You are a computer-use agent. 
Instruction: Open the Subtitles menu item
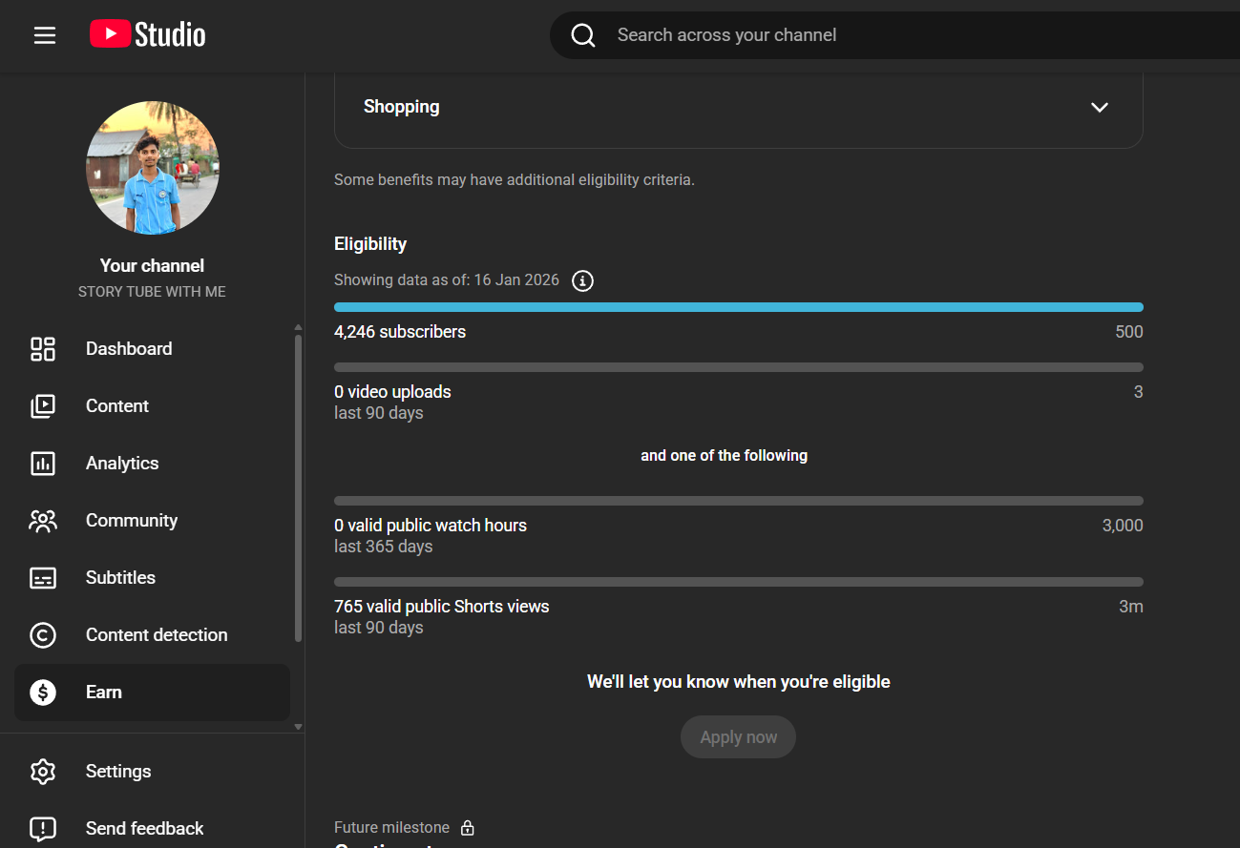tap(120, 578)
